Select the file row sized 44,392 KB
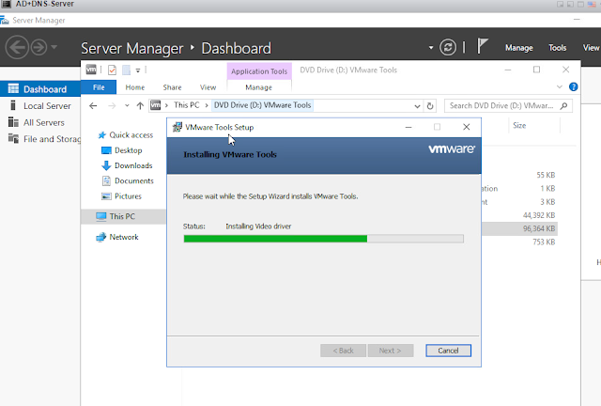 pos(519,215)
